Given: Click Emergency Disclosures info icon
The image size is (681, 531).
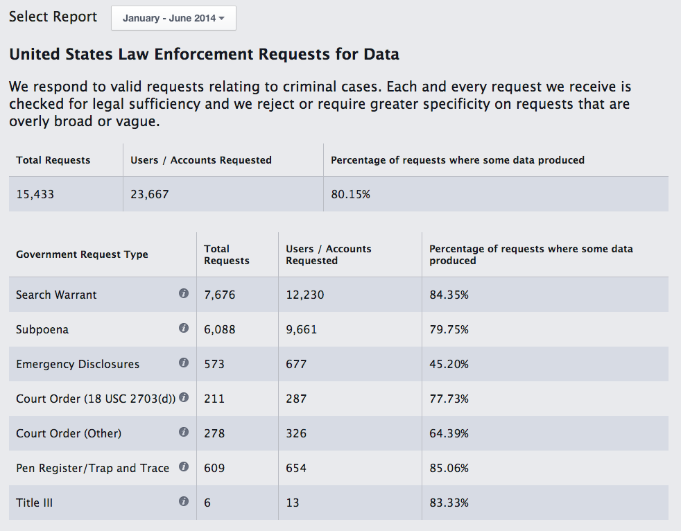Looking at the screenshot, I should tap(184, 363).
